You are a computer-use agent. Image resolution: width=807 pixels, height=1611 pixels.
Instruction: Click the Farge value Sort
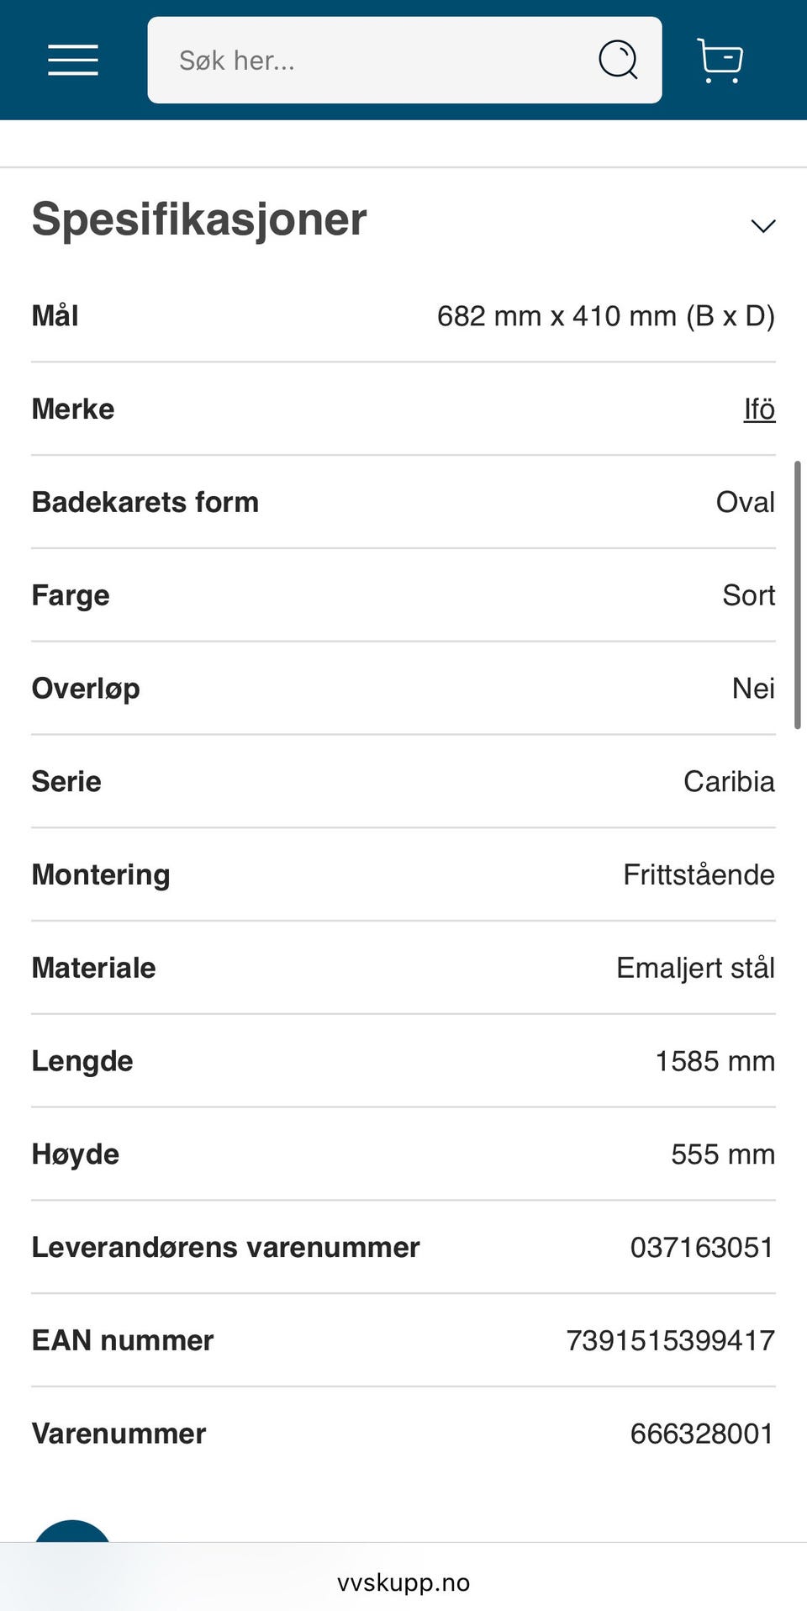pyautogui.click(x=748, y=595)
